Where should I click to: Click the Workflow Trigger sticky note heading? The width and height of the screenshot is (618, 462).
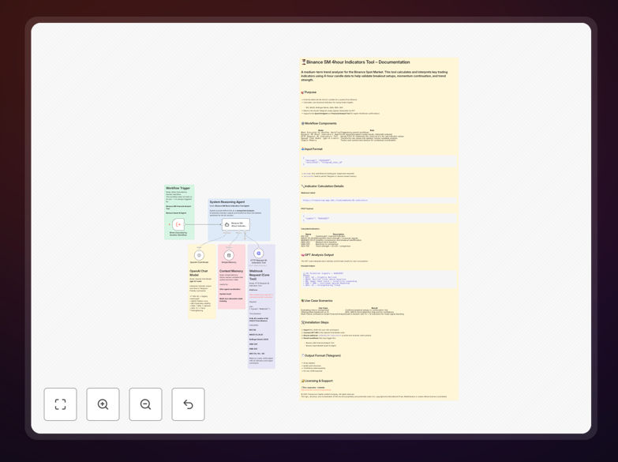click(x=178, y=188)
